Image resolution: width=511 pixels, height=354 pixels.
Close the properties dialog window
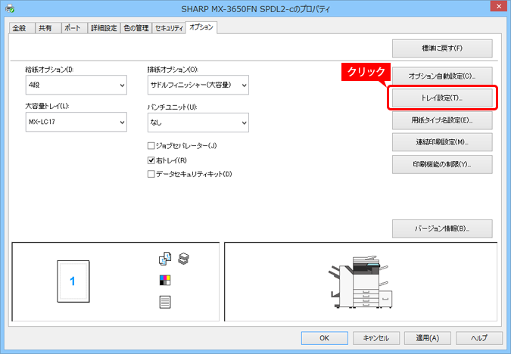point(500,6)
